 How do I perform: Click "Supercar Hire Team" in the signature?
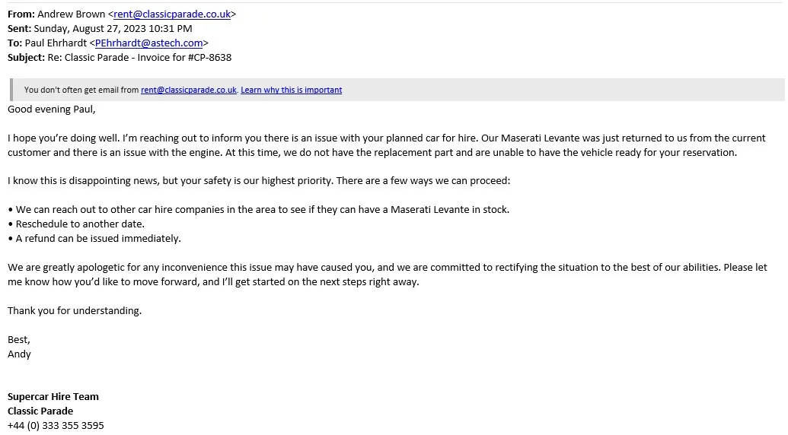pos(53,396)
